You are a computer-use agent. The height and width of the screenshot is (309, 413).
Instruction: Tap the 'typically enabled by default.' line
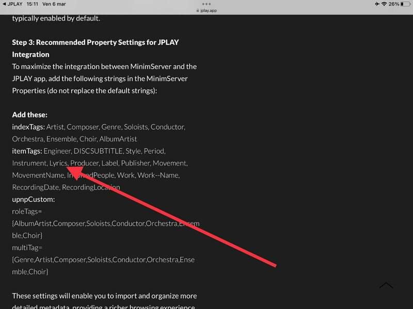pyautogui.click(x=56, y=19)
